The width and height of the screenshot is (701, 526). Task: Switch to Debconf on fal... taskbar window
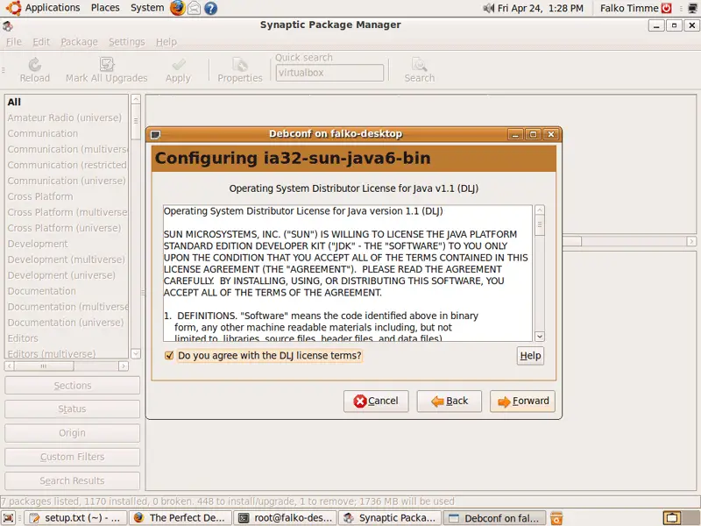(495, 518)
